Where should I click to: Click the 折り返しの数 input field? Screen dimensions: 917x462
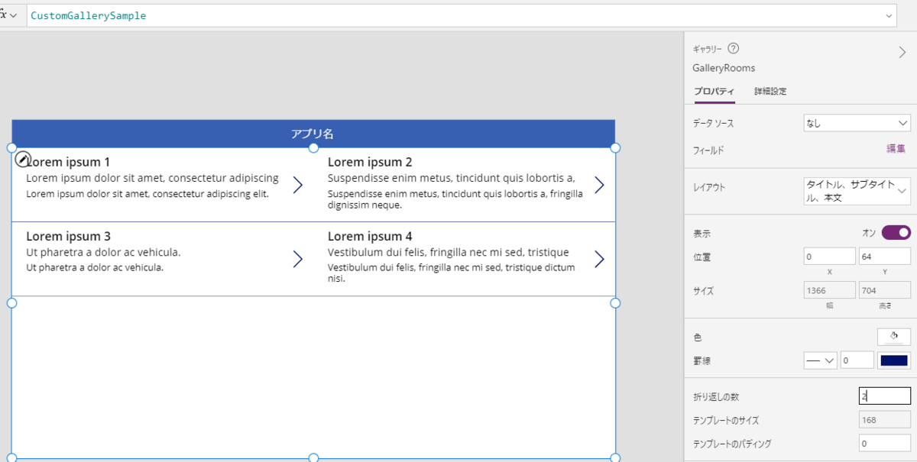885,396
